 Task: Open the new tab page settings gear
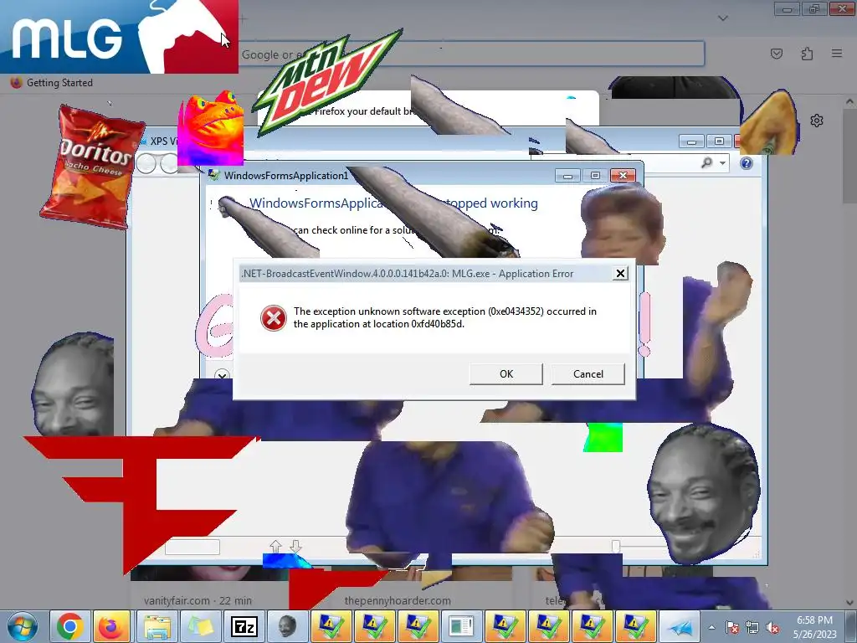click(817, 121)
